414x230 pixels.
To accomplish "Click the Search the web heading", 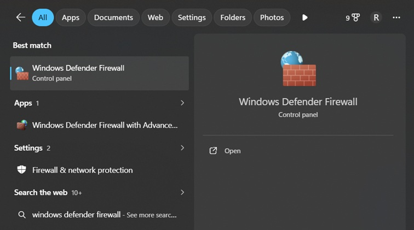I will 41,193.
